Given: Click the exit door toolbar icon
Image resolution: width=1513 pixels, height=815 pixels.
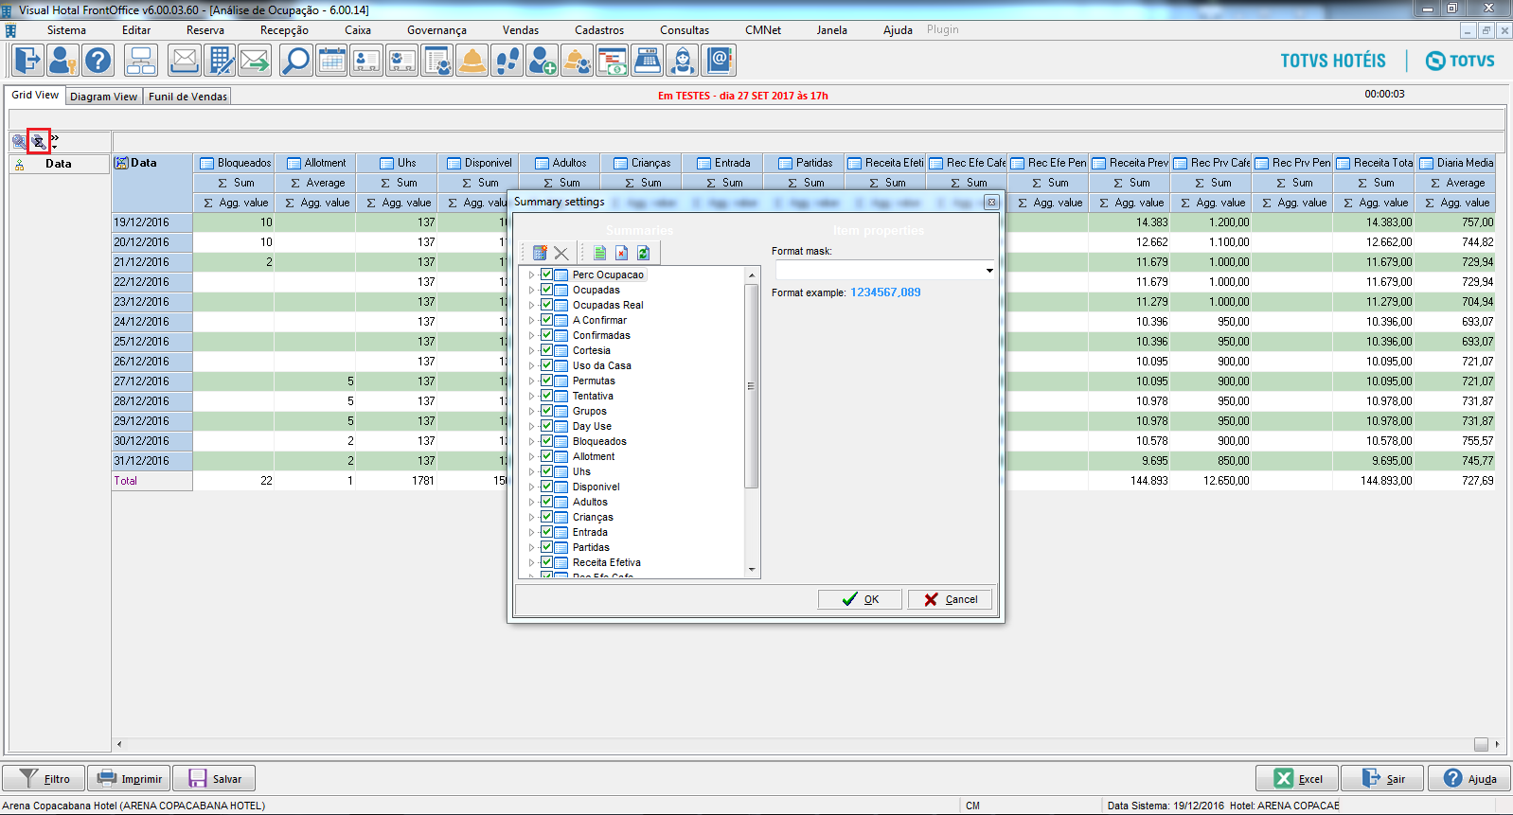Looking at the screenshot, I should (x=27, y=61).
